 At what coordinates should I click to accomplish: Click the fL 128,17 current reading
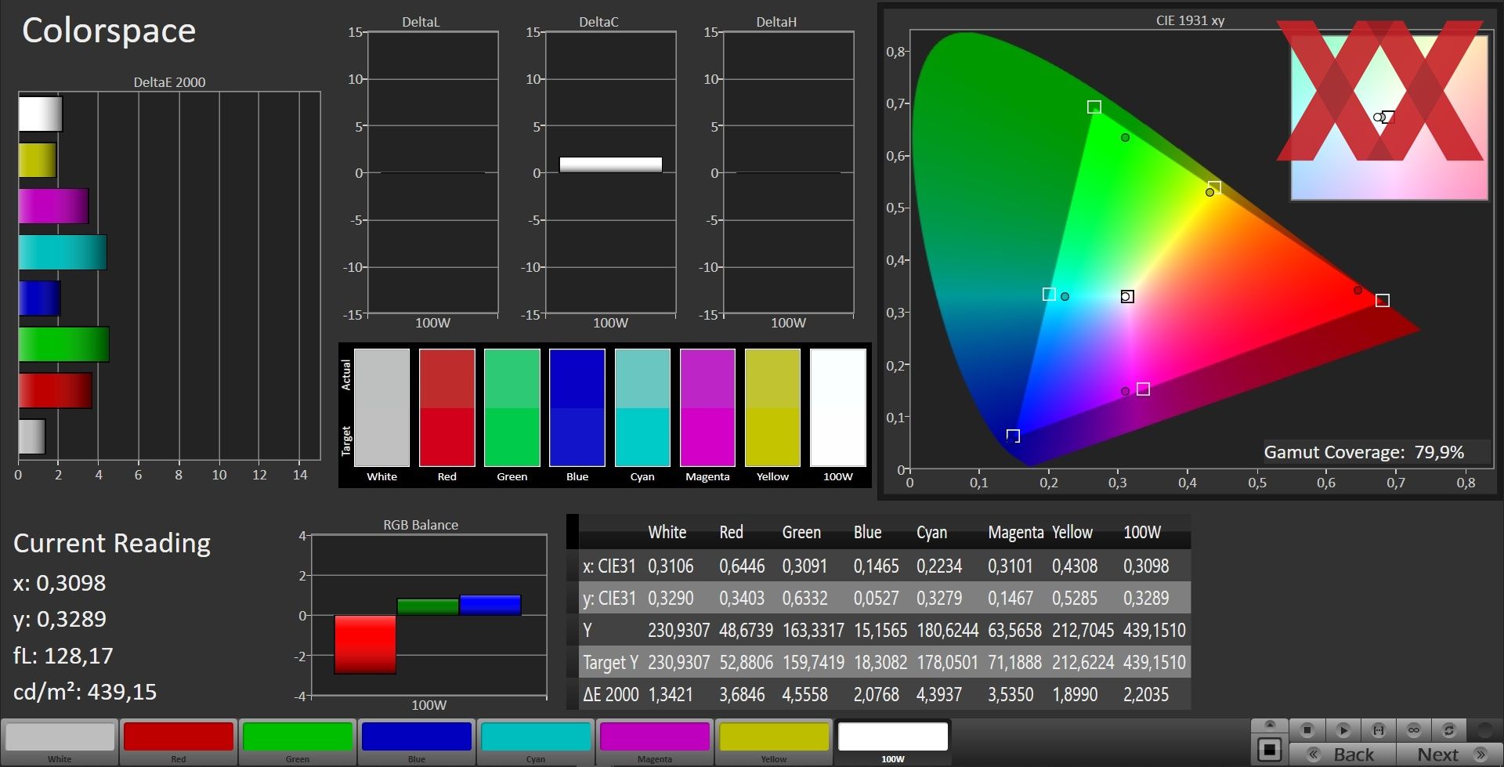(63, 656)
